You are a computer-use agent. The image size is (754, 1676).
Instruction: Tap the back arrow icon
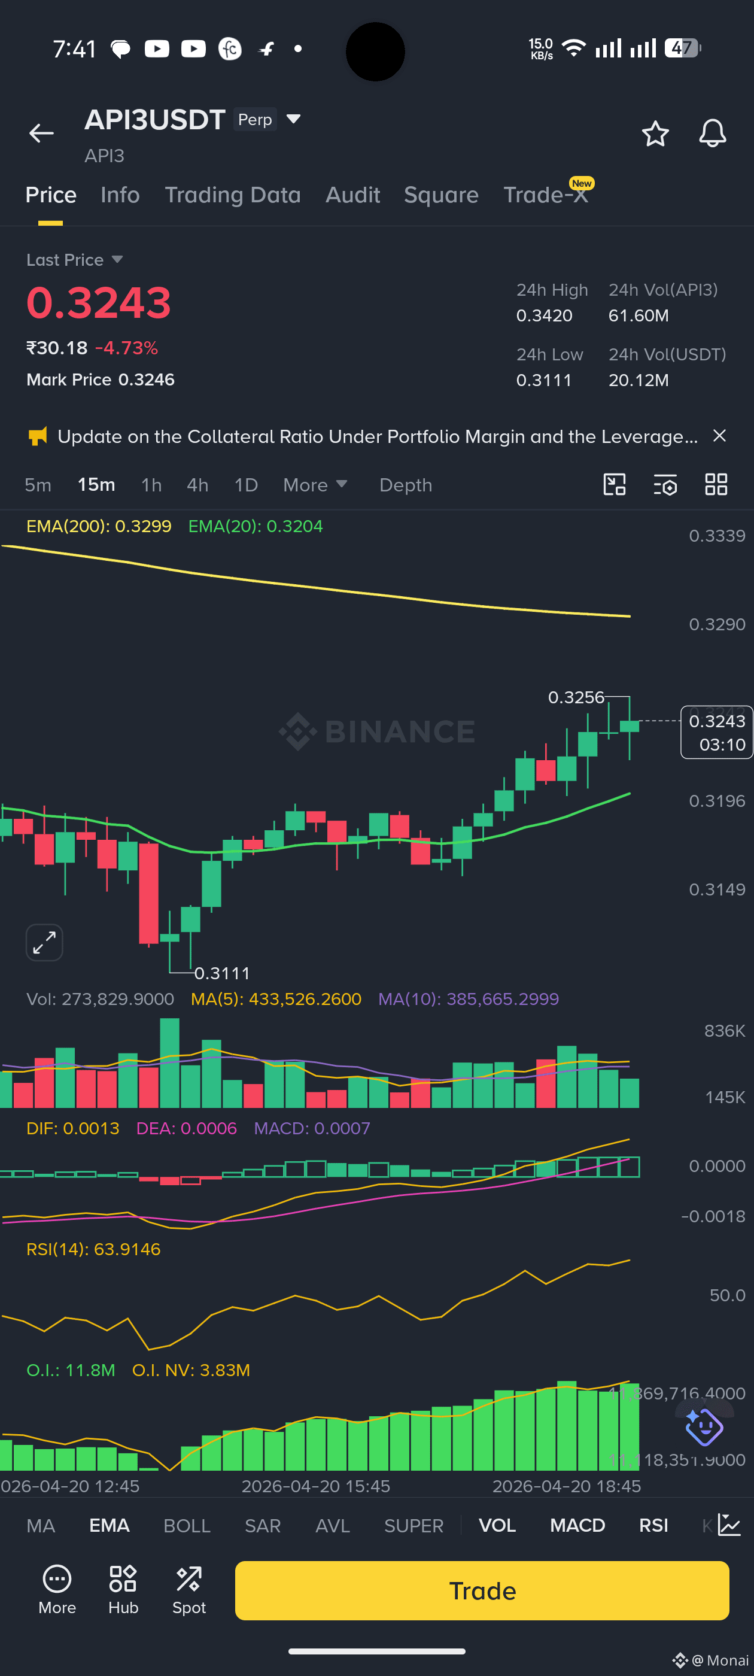tap(41, 133)
